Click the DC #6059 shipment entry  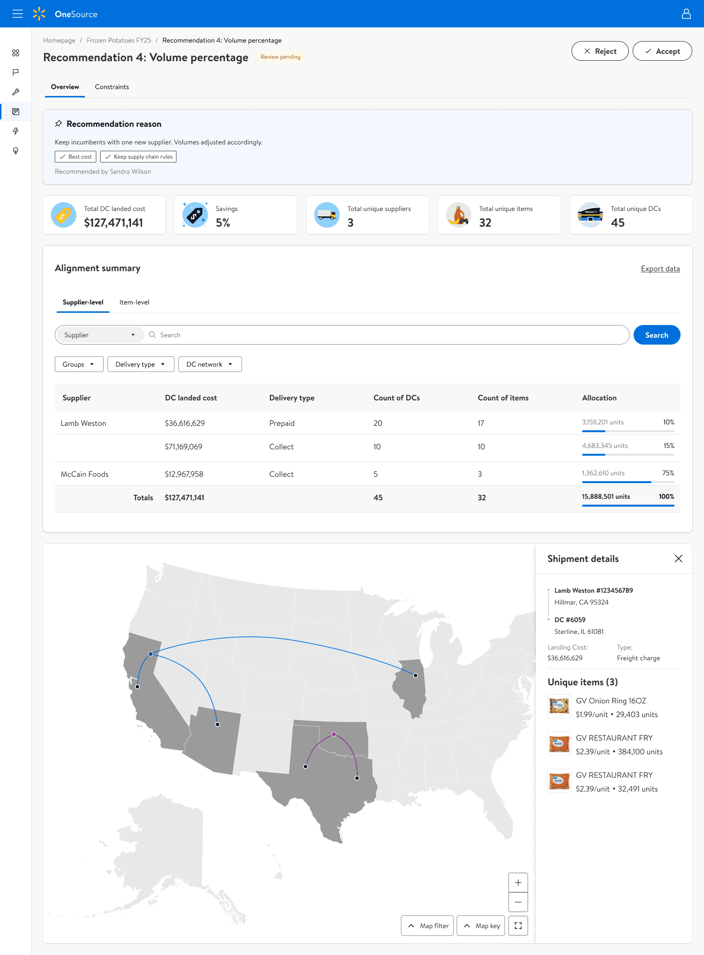[570, 620]
